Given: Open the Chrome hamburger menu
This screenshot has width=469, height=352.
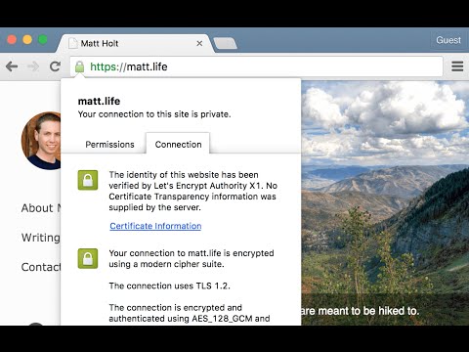Looking at the screenshot, I should [457, 66].
